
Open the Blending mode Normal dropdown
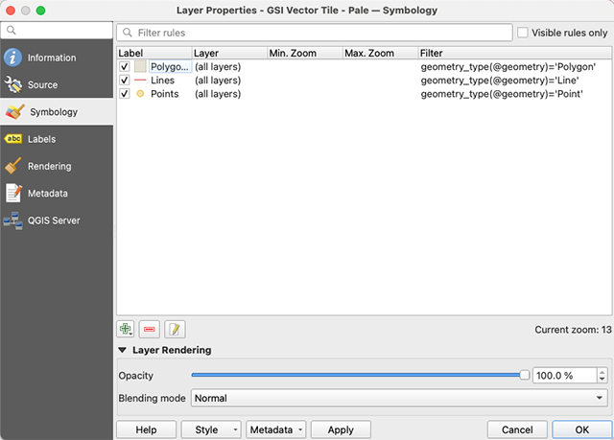[x=399, y=398]
